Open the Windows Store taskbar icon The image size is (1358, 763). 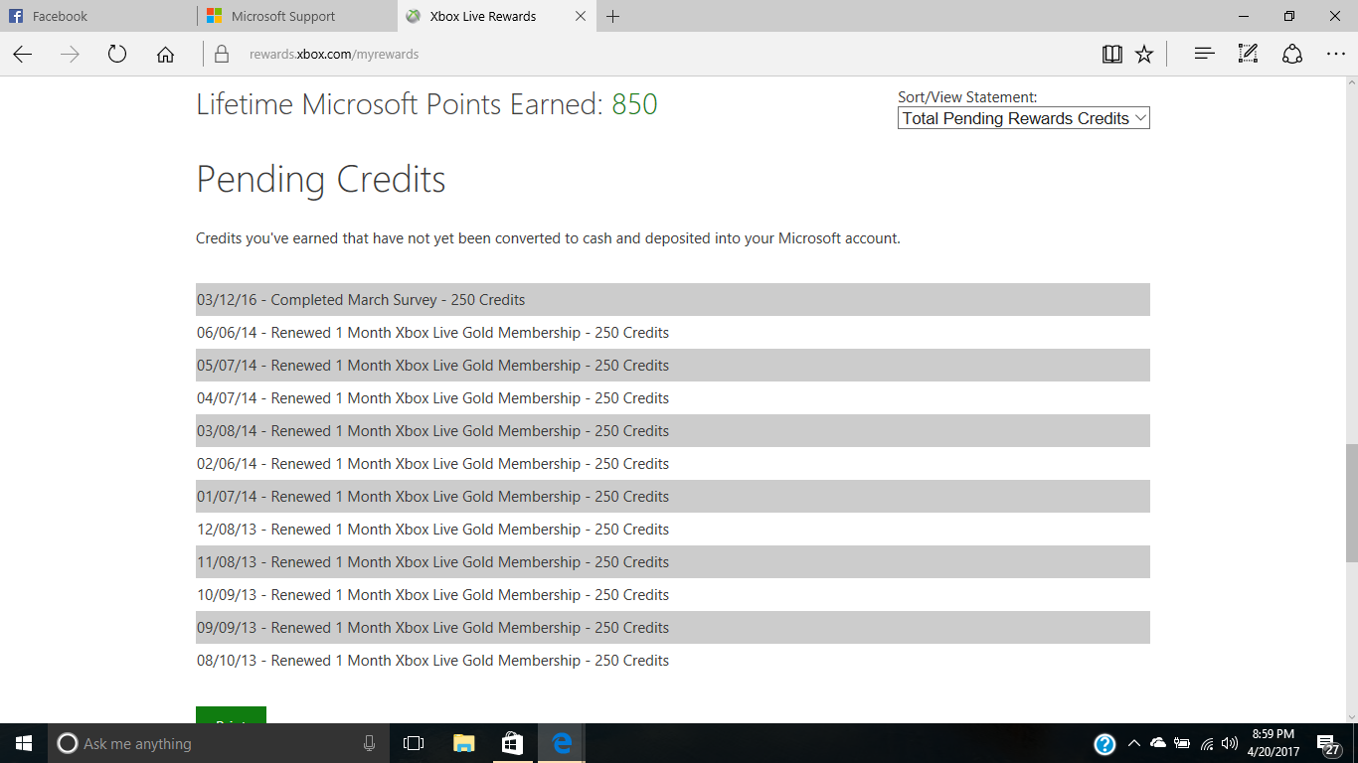[x=512, y=743]
